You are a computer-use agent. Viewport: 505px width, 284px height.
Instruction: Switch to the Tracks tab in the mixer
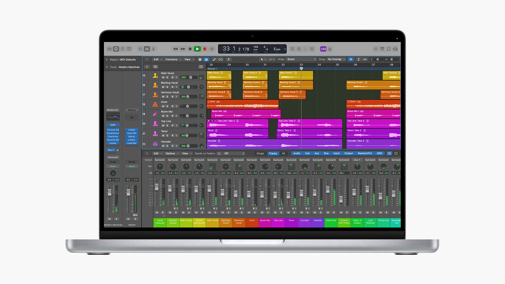point(273,153)
